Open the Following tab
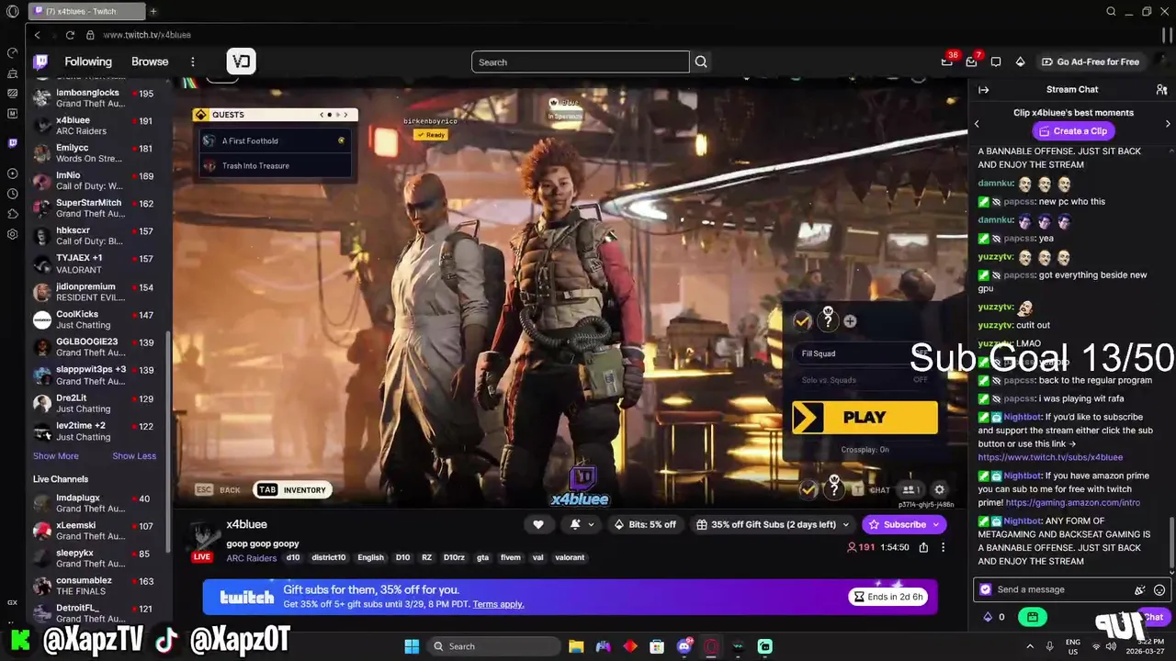1176x661 pixels. coord(88,62)
